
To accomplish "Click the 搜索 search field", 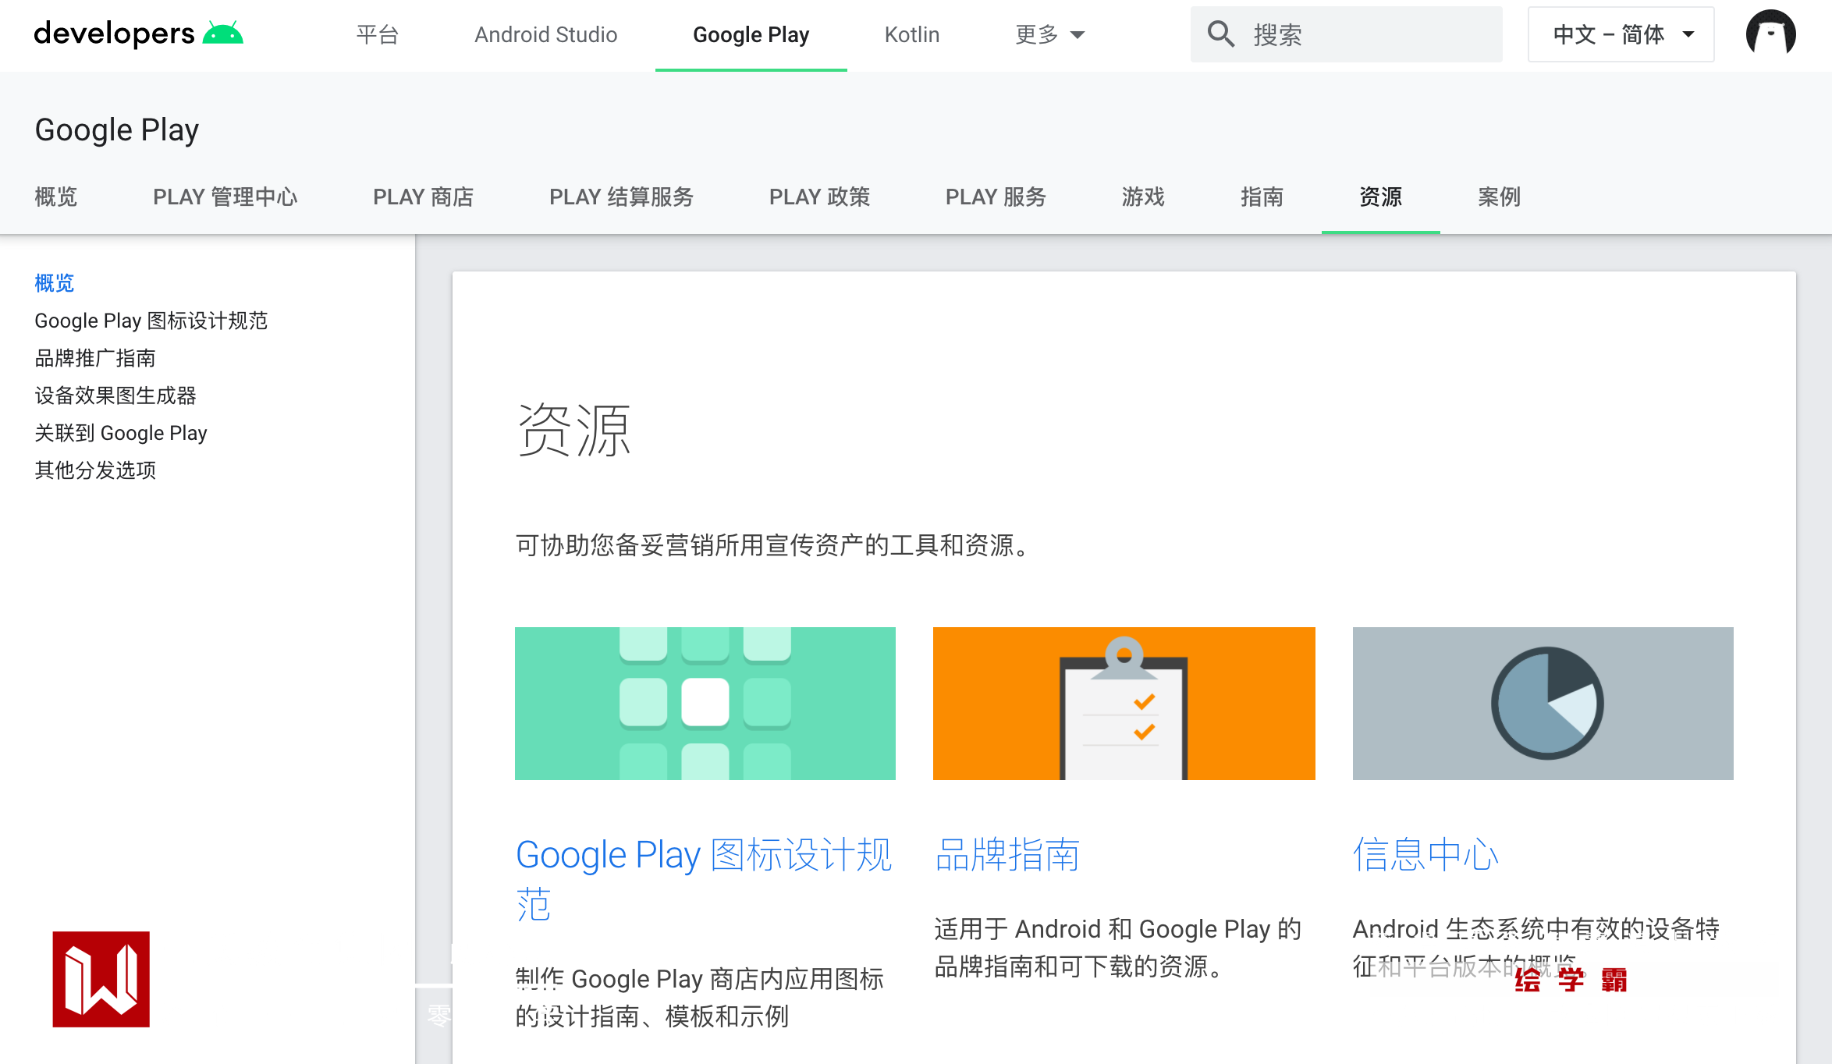I will click(1347, 34).
